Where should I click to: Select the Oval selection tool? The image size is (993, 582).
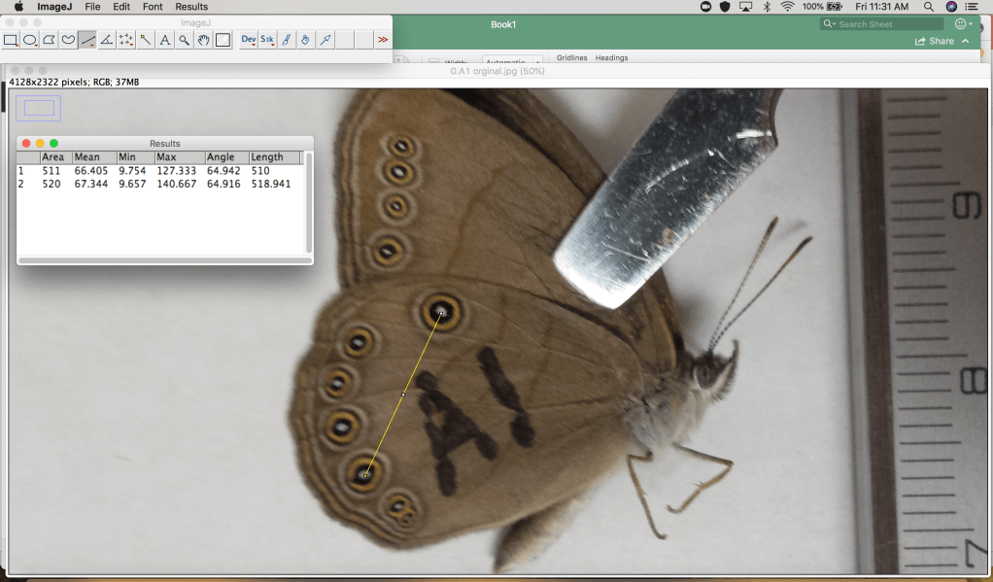[x=30, y=40]
